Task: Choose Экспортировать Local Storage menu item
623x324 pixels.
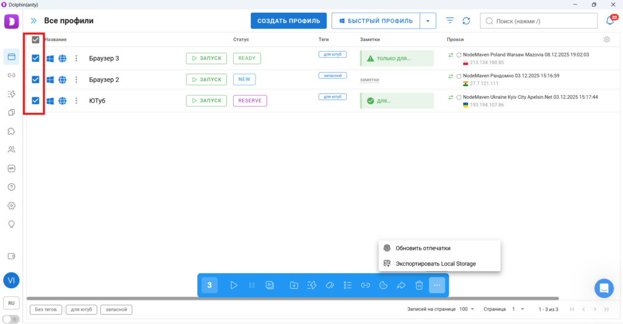Action: [435, 264]
